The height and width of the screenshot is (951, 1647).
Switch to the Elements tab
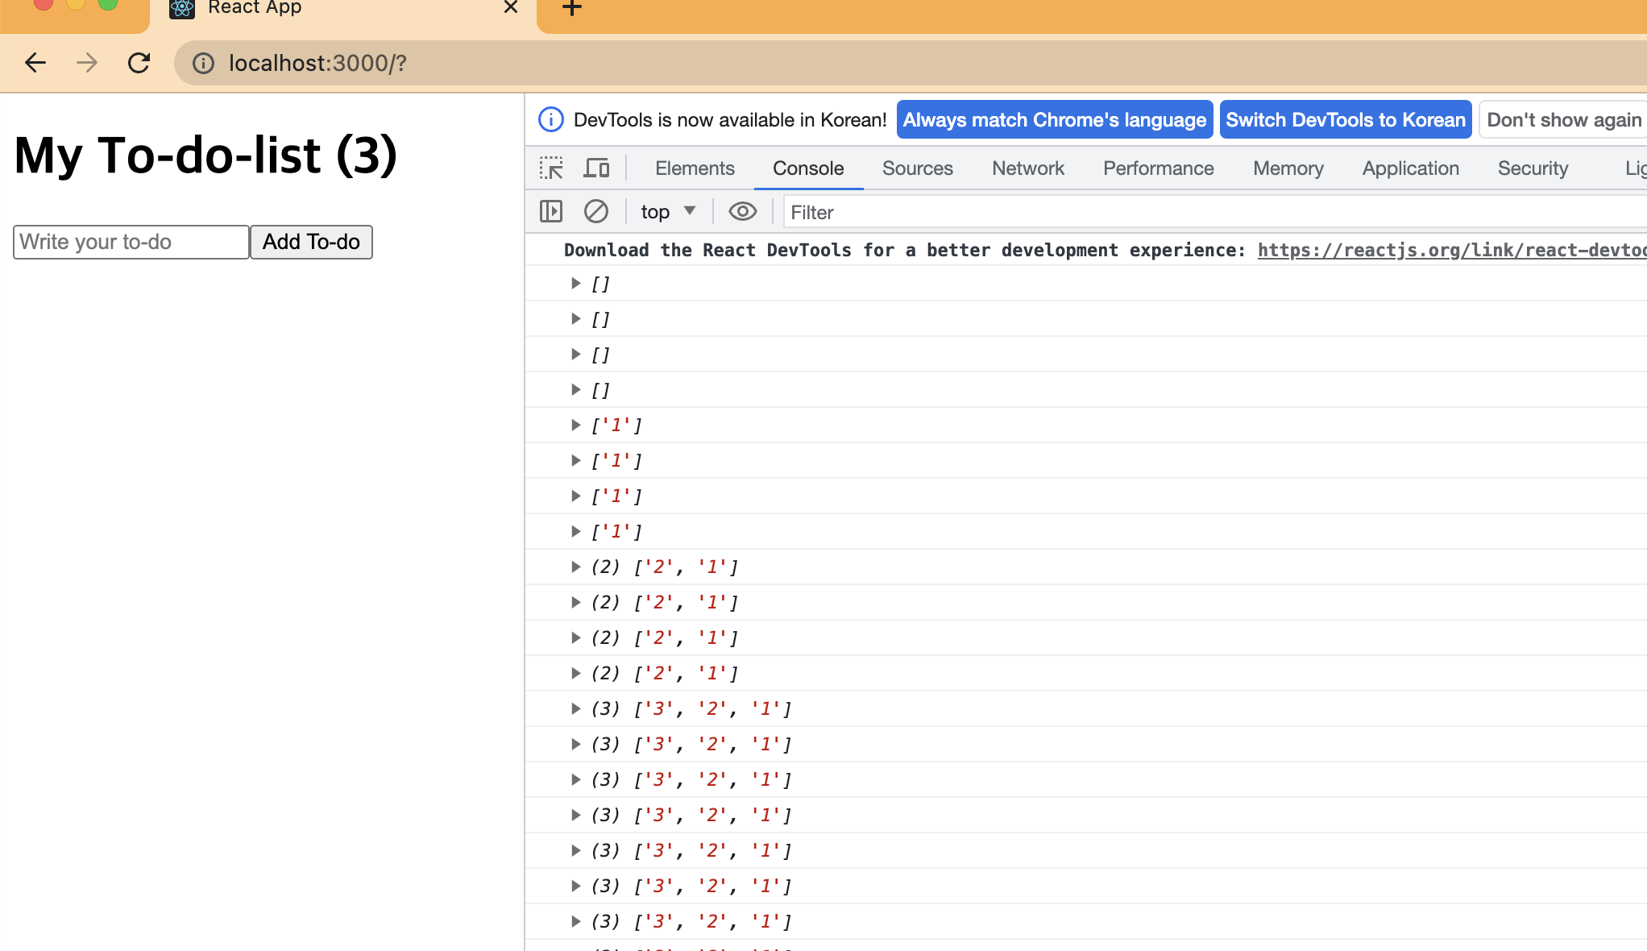coord(695,168)
